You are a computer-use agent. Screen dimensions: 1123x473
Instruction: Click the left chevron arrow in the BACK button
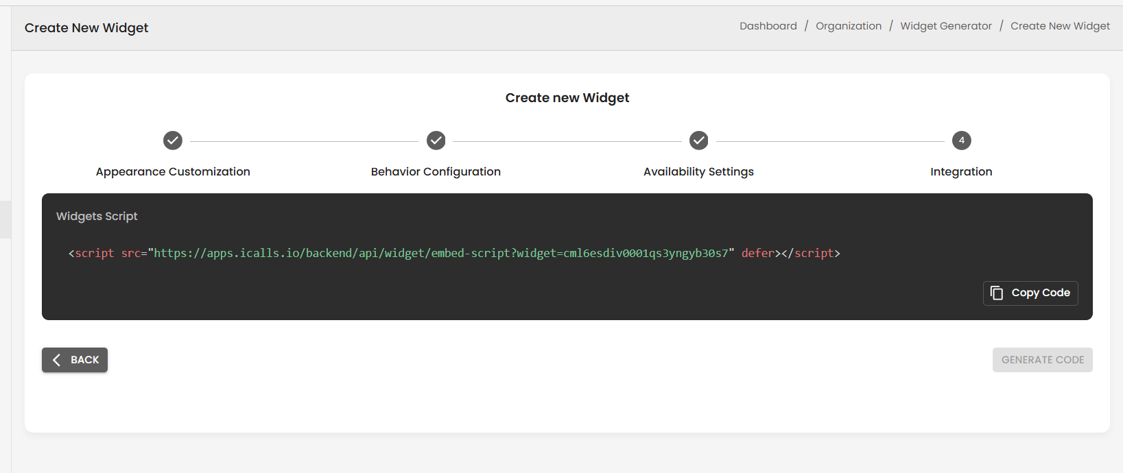pos(57,360)
